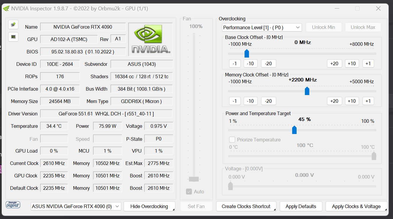Click the Apply Defaults button
393x219 pixels.
click(301, 206)
